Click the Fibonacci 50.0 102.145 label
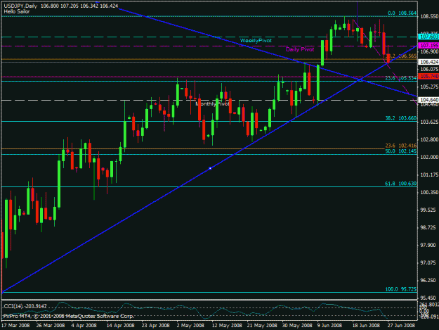 click(x=401, y=151)
